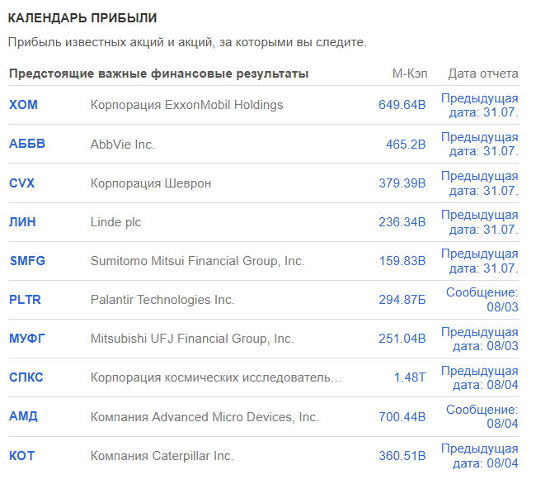The height and width of the screenshot is (484, 536).
Task: Click the subtitle beginning Прибыль известных акций
Action: tap(187, 42)
